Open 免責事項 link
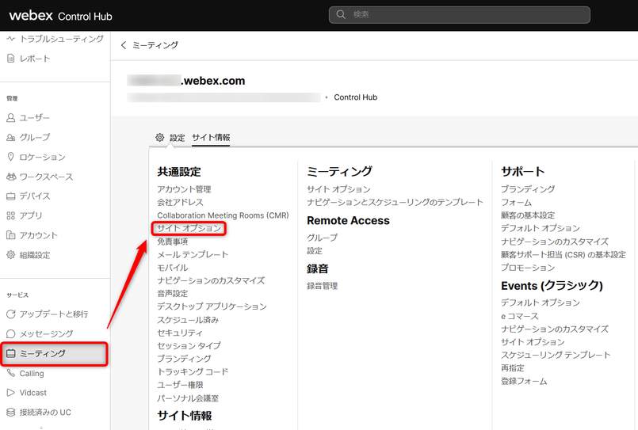Screen dimensions: 638x430 pyautogui.click(x=173, y=242)
